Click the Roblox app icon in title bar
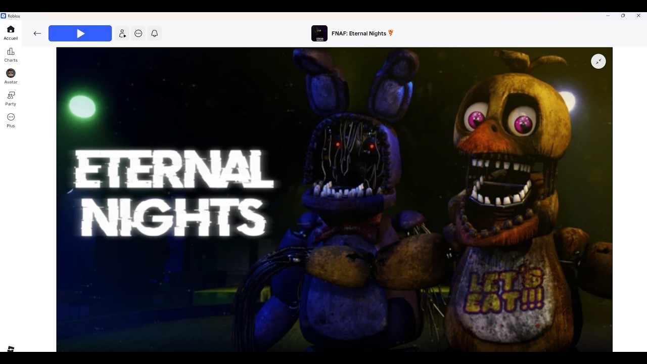This screenshot has height=364, width=647. click(4, 16)
